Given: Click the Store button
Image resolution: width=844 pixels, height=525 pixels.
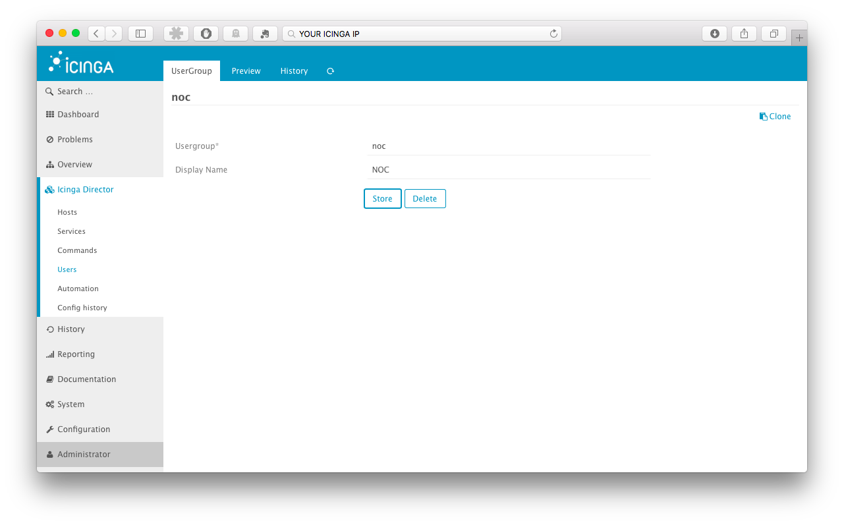Looking at the screenshot, I should (383, 199).
